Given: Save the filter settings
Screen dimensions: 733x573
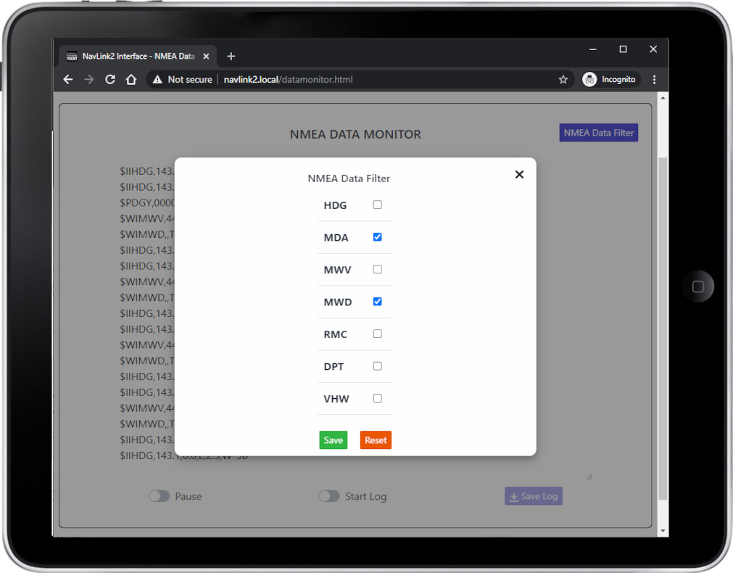Looking at the screenshot, I should tap(333, 440).
